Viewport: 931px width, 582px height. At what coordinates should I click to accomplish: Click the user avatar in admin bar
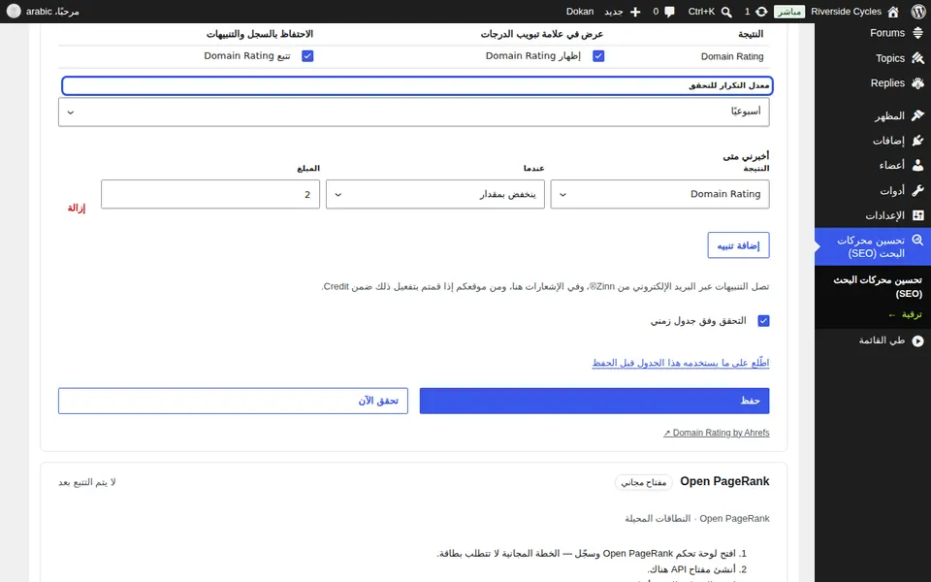pyautogui.click(x=14, y=12)
